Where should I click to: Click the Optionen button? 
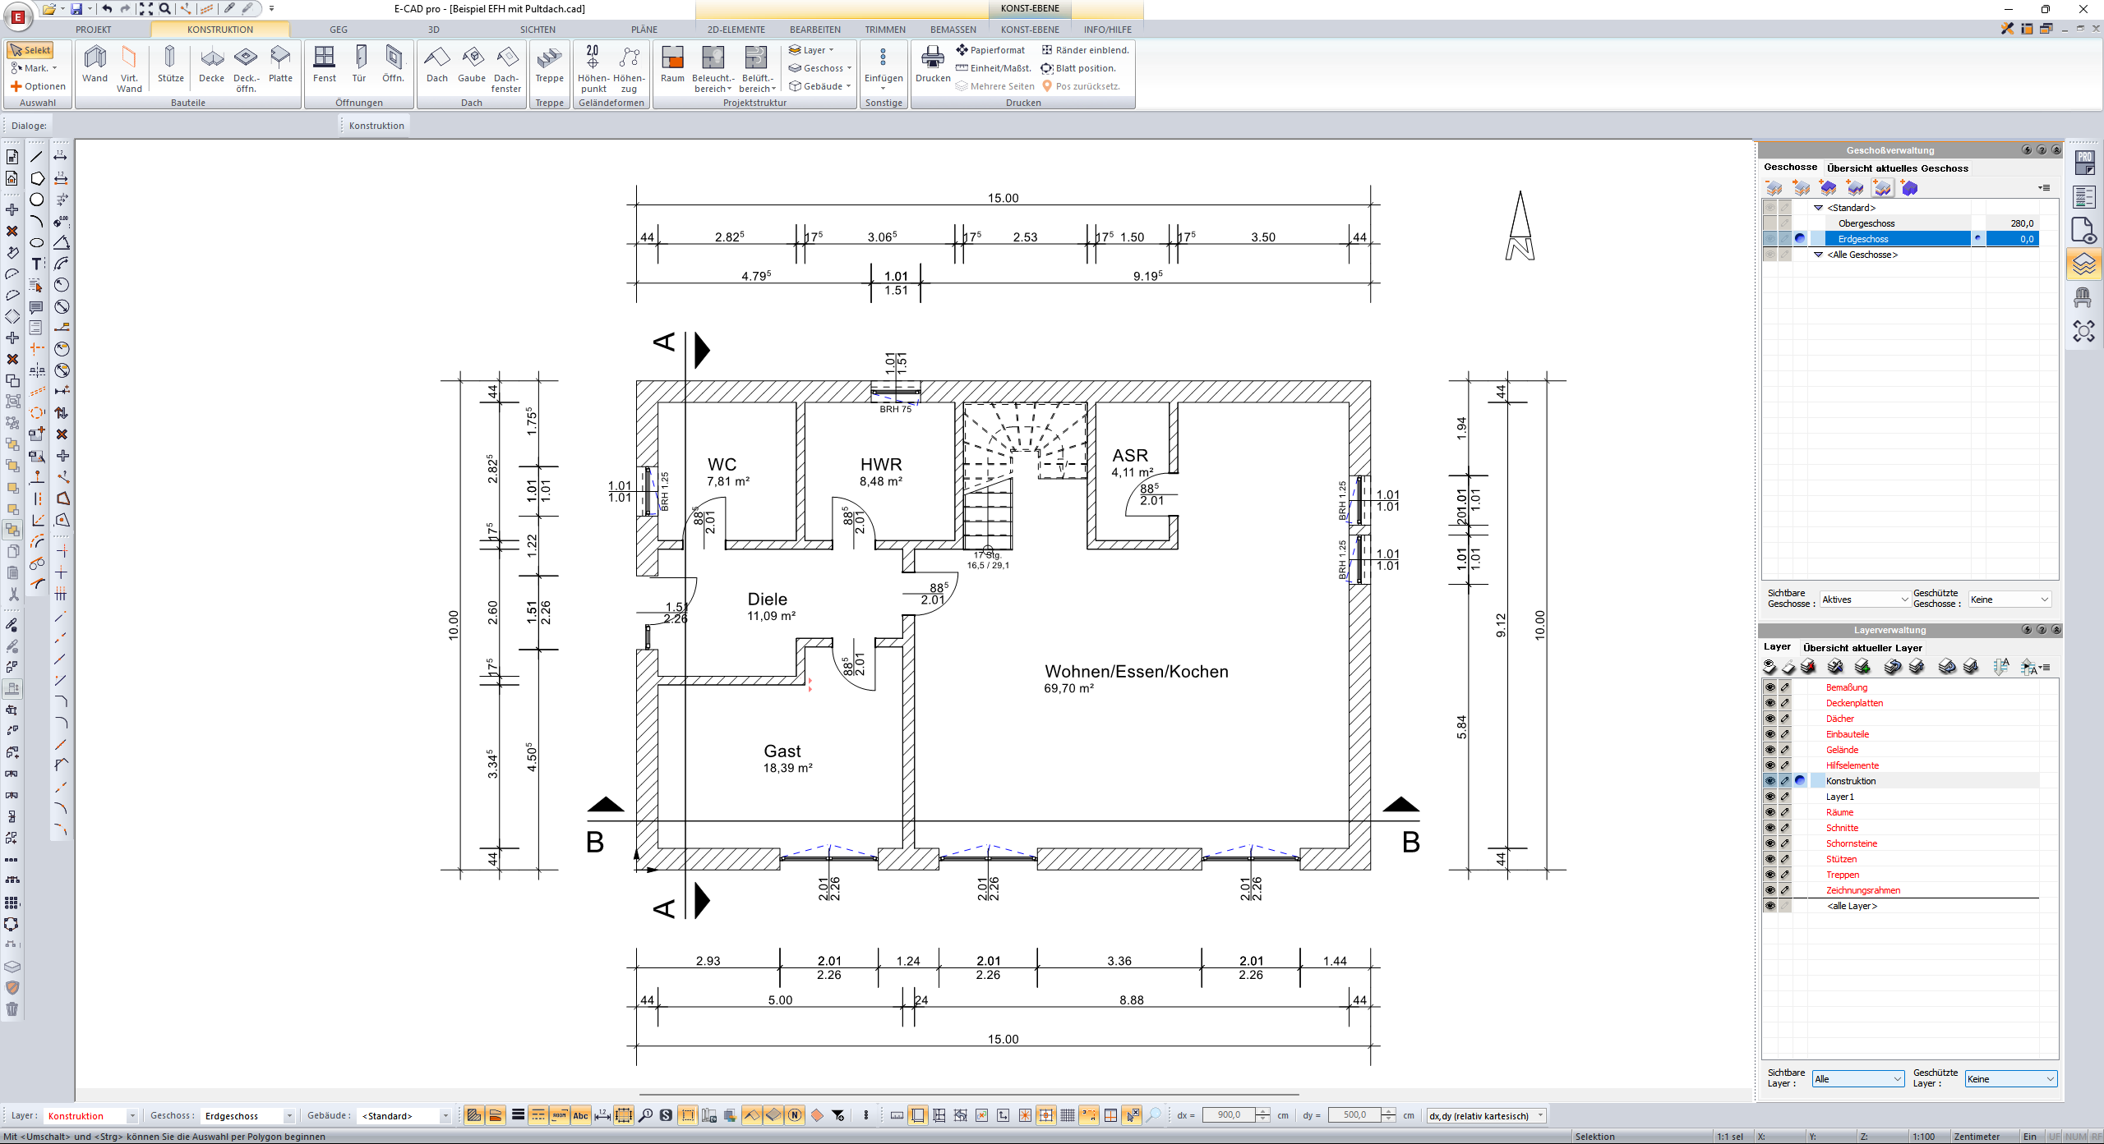tap(38, 86)
